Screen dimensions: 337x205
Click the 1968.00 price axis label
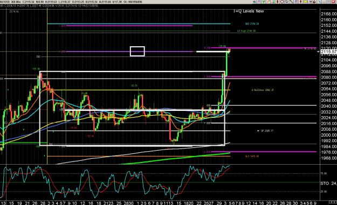[328, 158]
